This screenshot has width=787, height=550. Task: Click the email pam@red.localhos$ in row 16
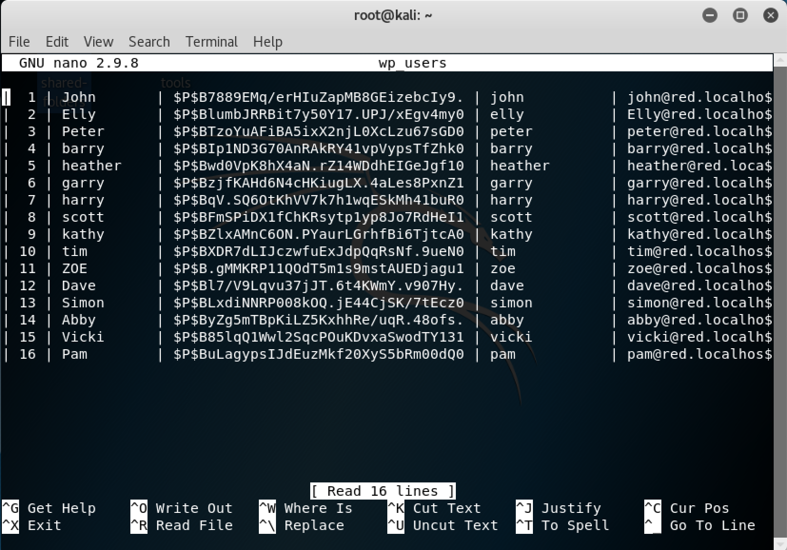tap(699, 354)
